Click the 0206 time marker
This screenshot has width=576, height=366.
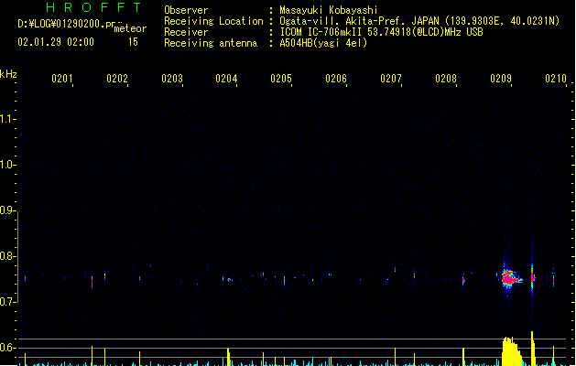pos(336,79)
